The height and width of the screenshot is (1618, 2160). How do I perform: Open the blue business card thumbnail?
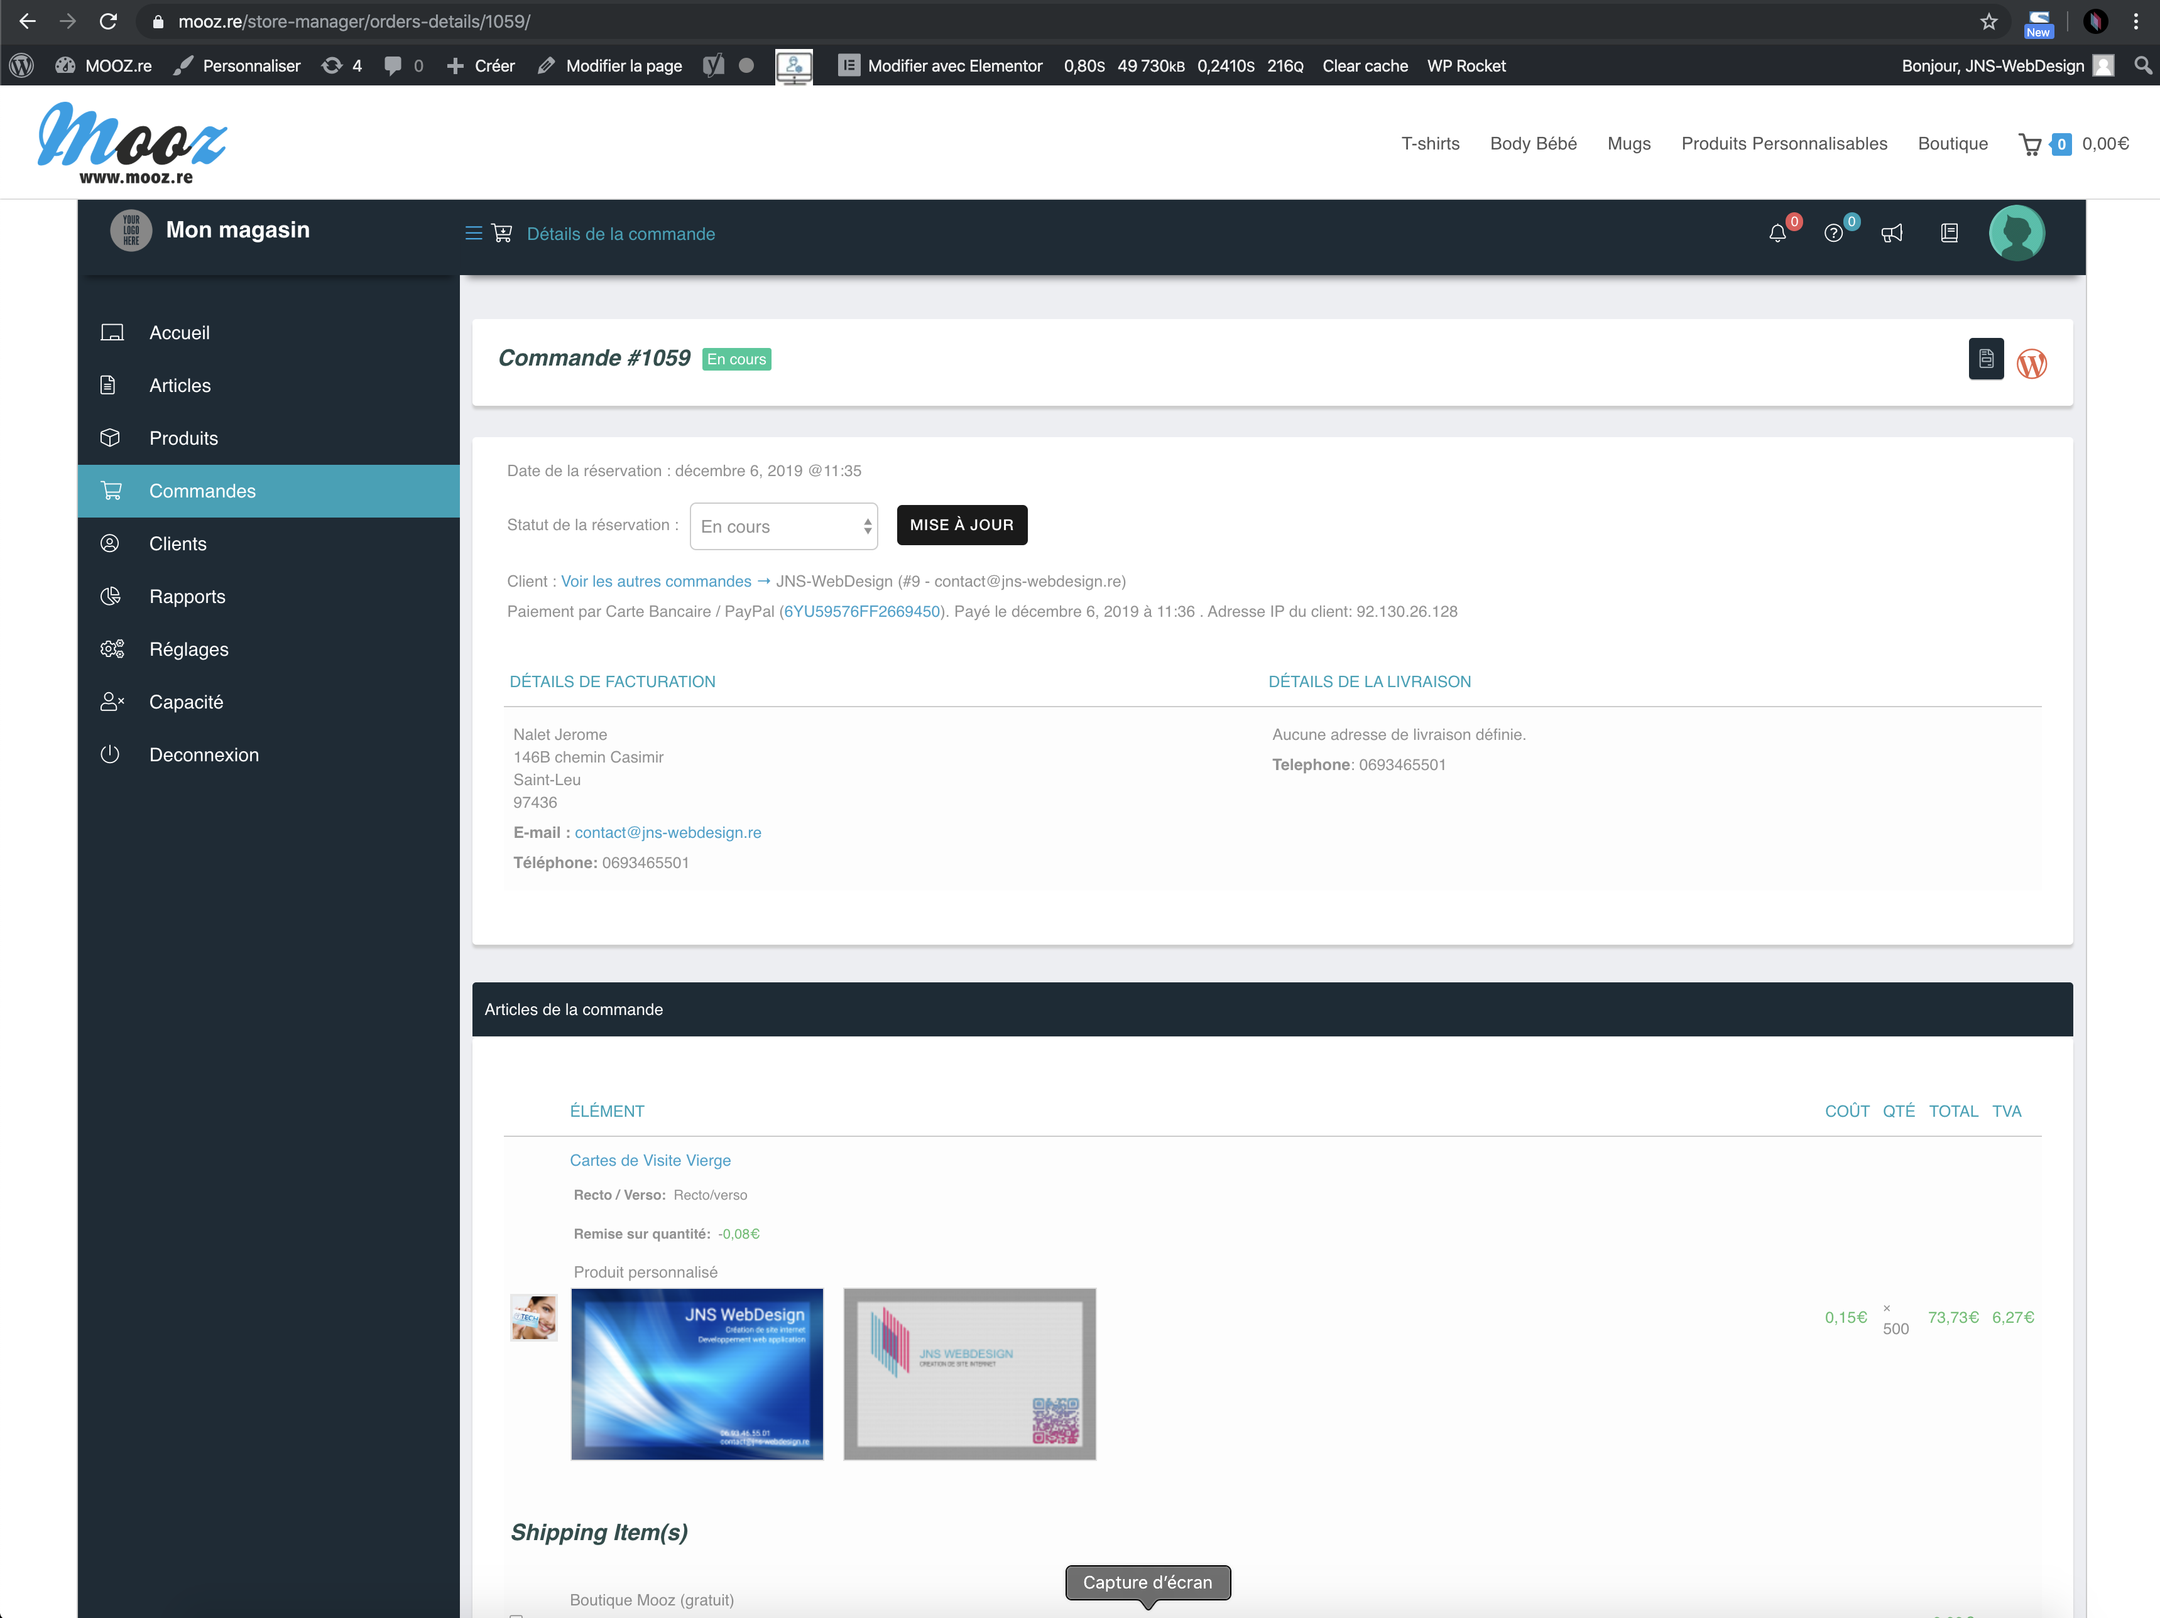coord(696,1374)
